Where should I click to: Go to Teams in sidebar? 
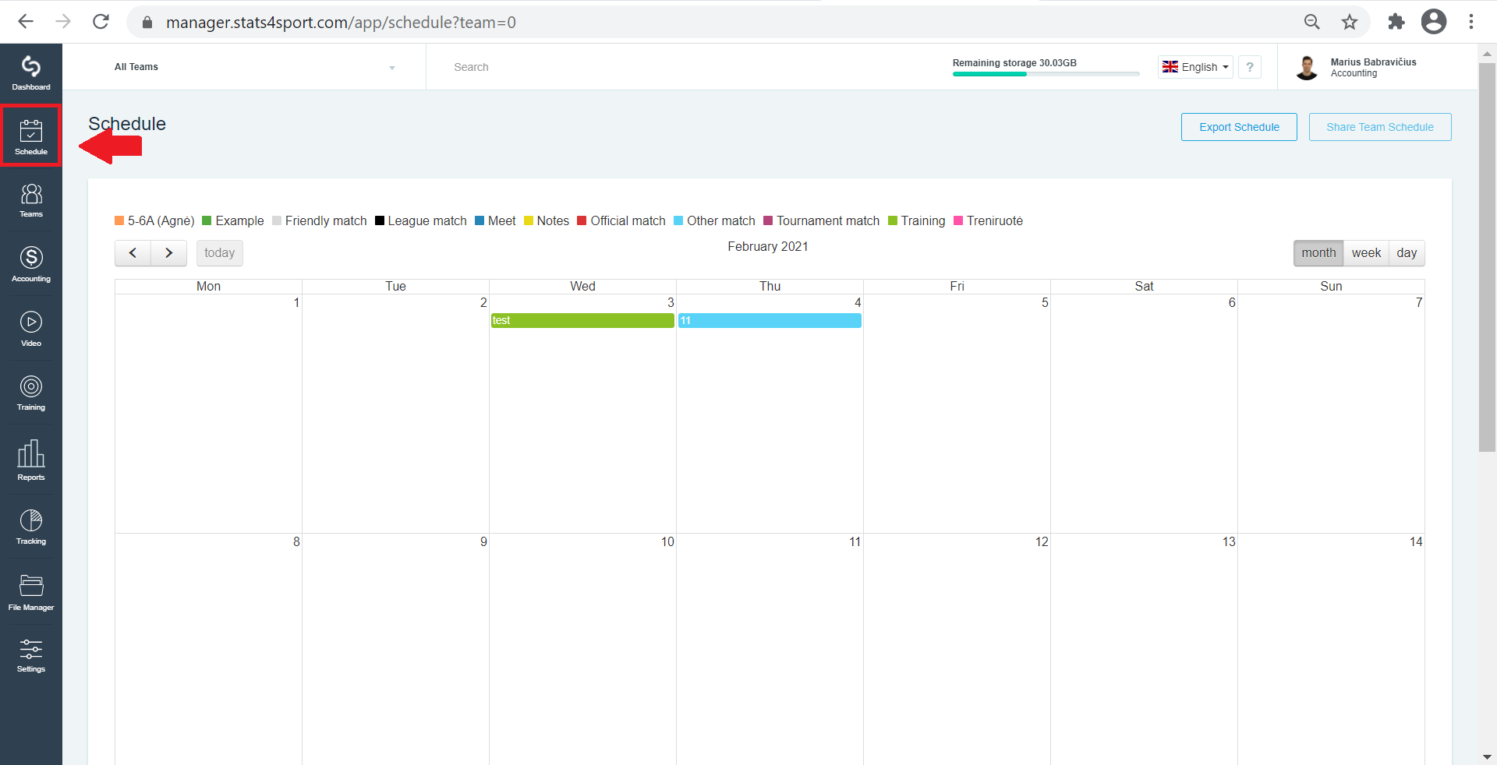pyautogui.click(x=31, y=200)
